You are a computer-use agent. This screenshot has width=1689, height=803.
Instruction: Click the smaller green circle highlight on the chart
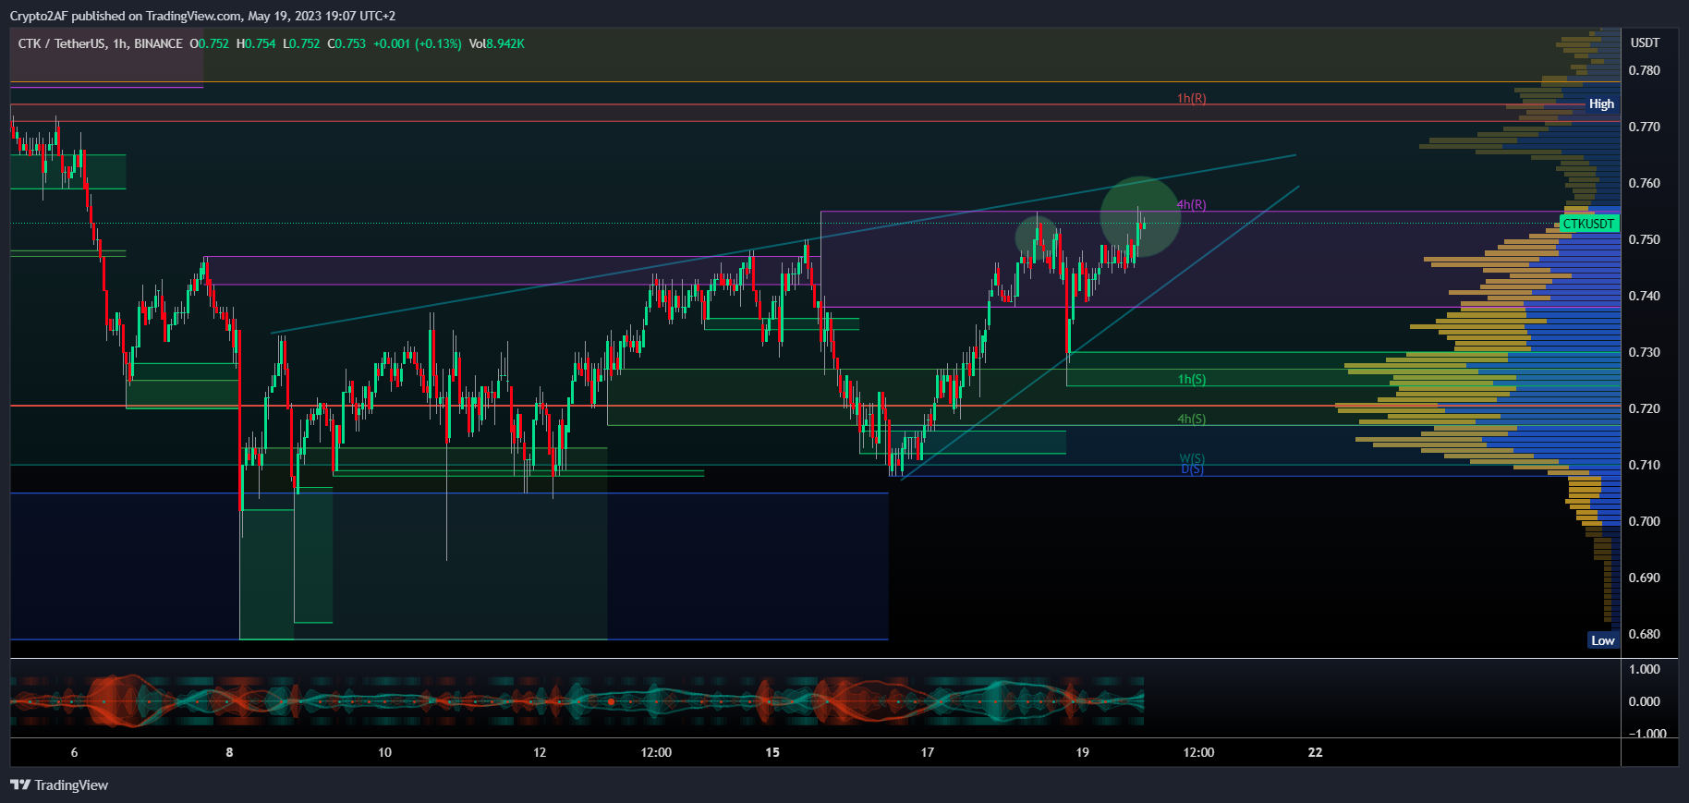coord(1038,237)
